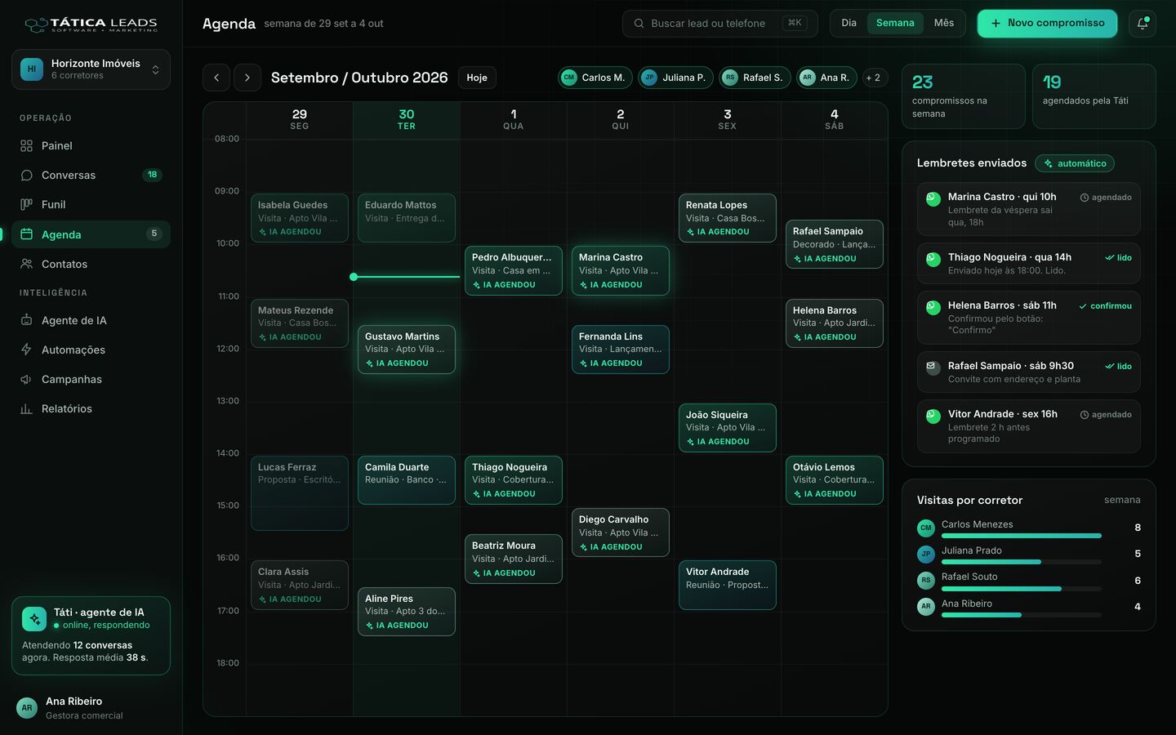
Task: Open Thiago Nogueira qua 14h reminder
Action: (1029, 263)
